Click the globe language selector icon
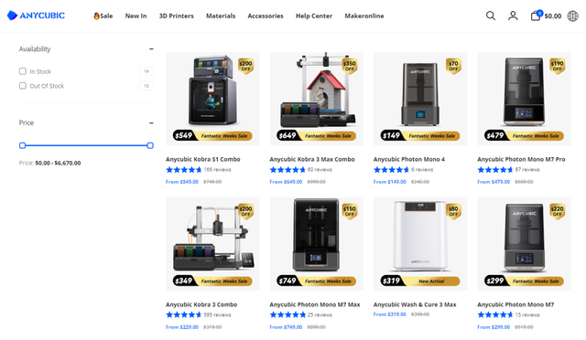Screen dimensions: 586x340 (572, 16)
